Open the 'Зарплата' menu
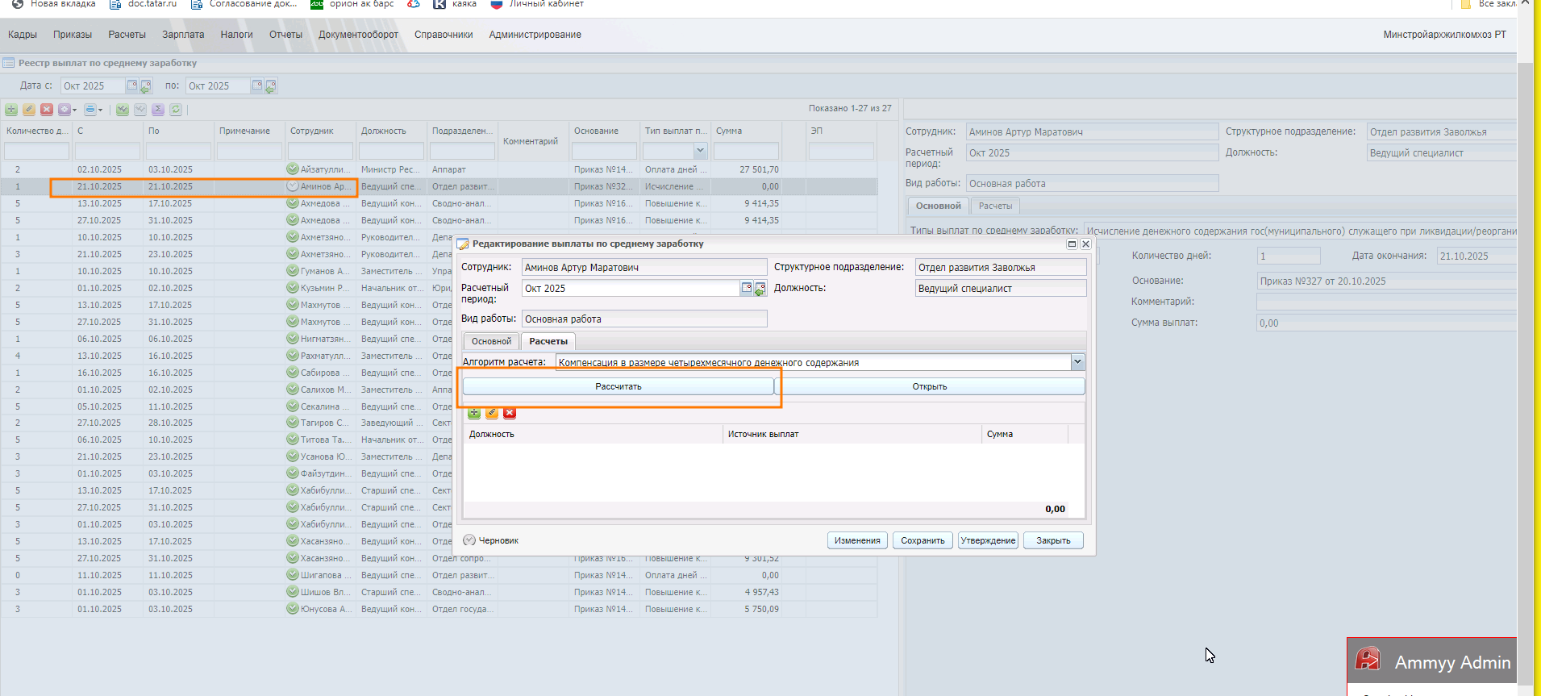The height and width of the screenshot is (696, 1541). pos(183,35)
